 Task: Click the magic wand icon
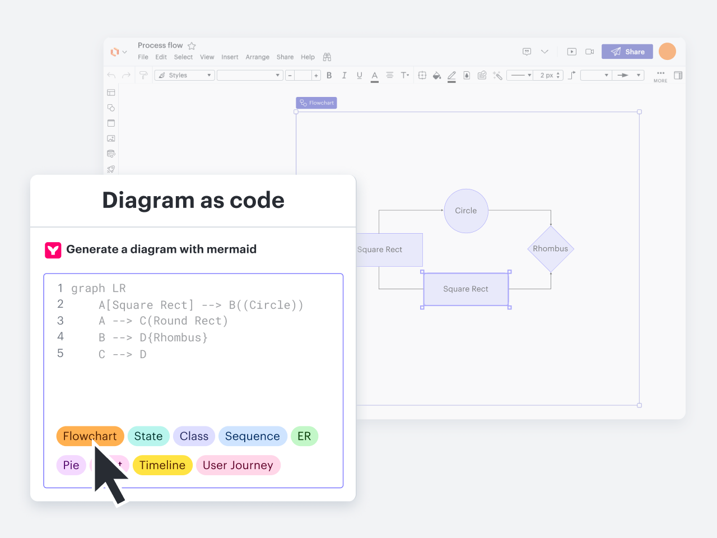coord(497,75)
